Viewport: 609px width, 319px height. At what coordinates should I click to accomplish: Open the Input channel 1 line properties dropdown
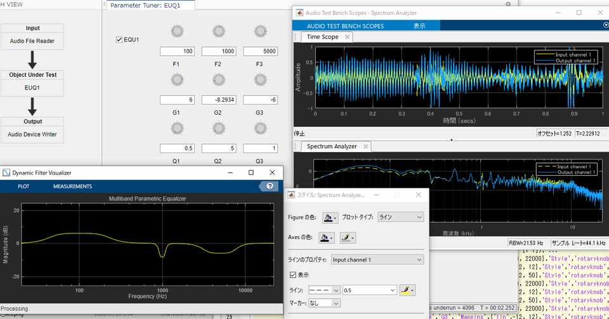tap(377, 259)
